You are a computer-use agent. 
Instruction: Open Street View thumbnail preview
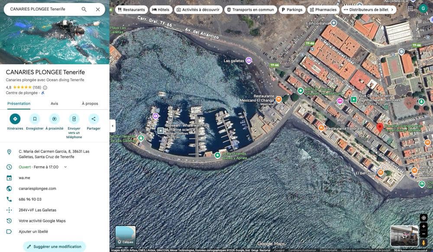(404, 236)
